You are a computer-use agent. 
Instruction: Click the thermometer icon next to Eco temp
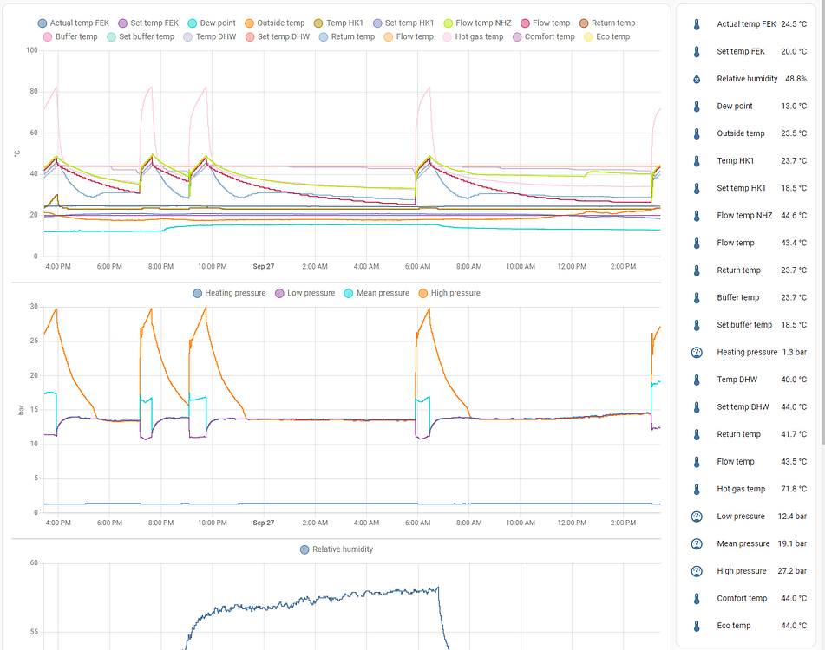[696, 625]
